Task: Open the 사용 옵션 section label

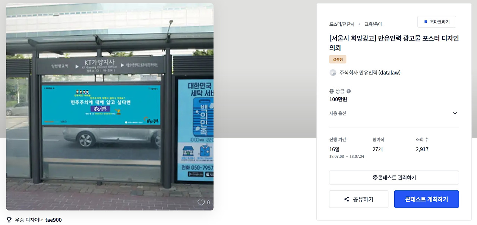Action: (338, 113)
